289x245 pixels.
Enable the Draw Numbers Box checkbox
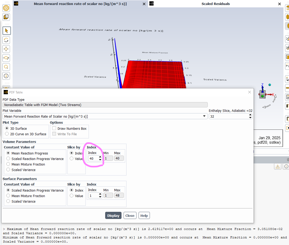54,128
